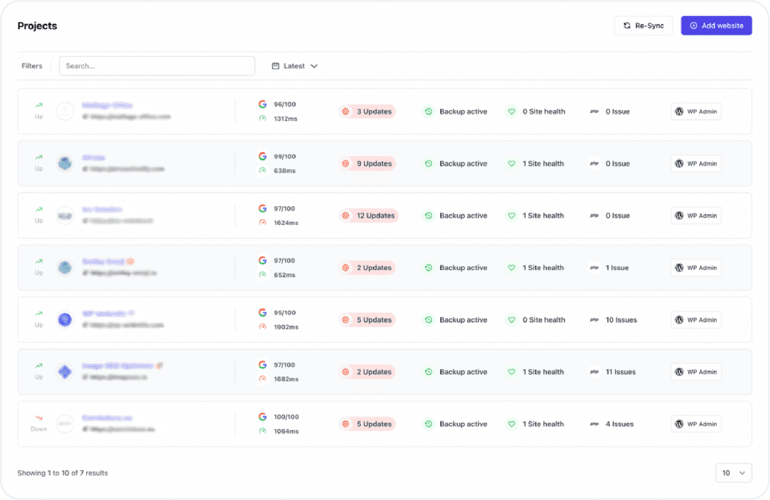This screenshot has width=770, height=500.
Task: Click the speed gauge icon beside 1902ms
Action: 263,327
